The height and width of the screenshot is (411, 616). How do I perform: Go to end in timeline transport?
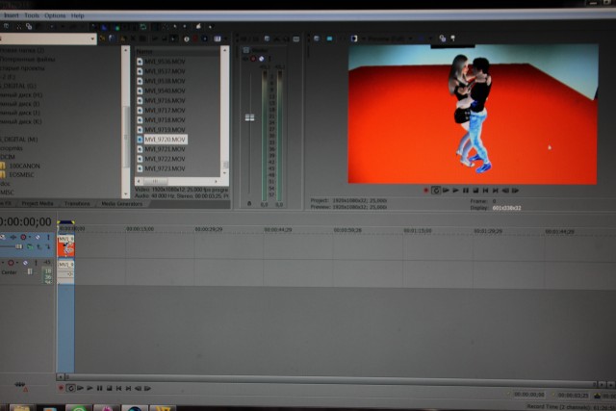[128, 388]
